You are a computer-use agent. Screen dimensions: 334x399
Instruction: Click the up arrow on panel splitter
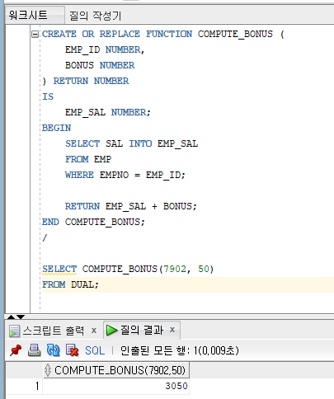(12, 317)
